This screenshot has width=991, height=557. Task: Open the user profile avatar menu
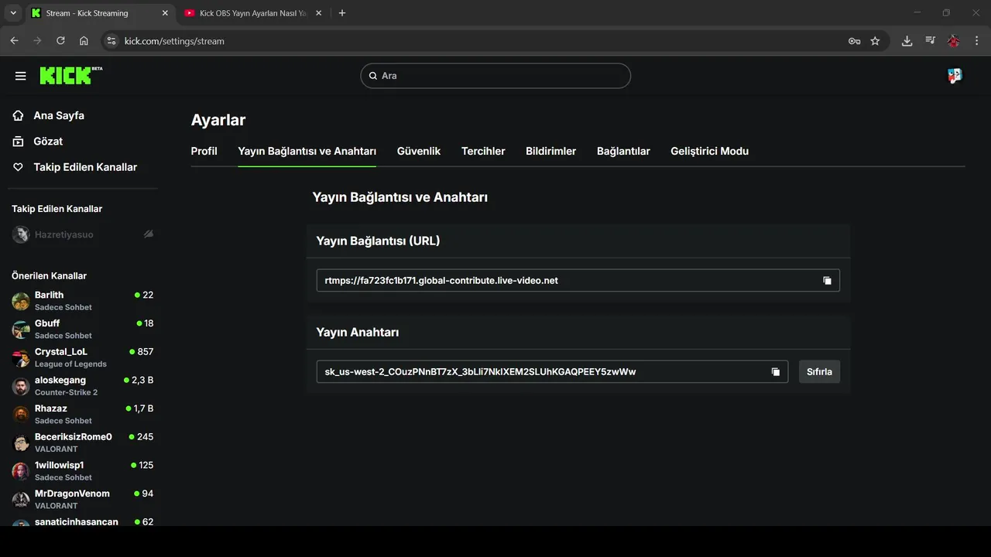pyautogui.click(x=955, y=76)
